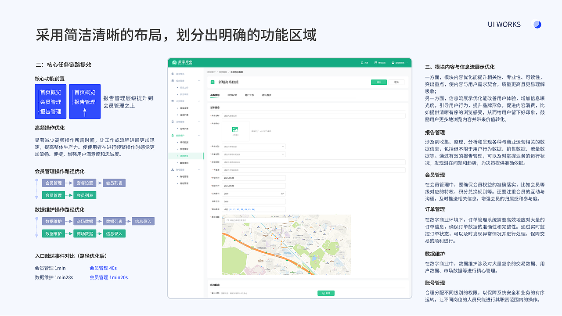Select 订单列表 in the sidebar
Image resolution: width=562 pixels, height=316 pixels.
pos(184,129)
